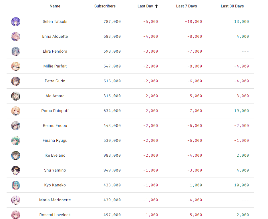The image size is (268, 219).
Task: Click Elira Pendora's avatar icon
Action: click(16, 51)
